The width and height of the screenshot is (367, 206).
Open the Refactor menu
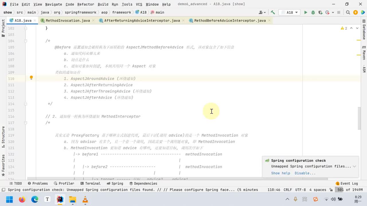85,4
